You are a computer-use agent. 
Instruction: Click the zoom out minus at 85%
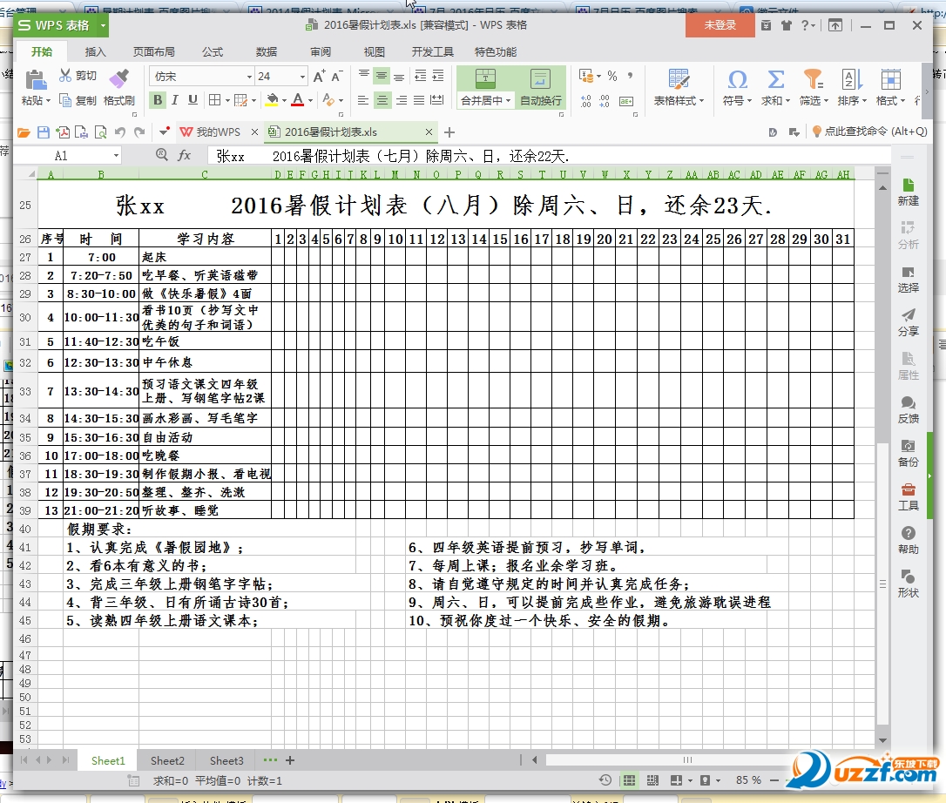tap(774, 780)
